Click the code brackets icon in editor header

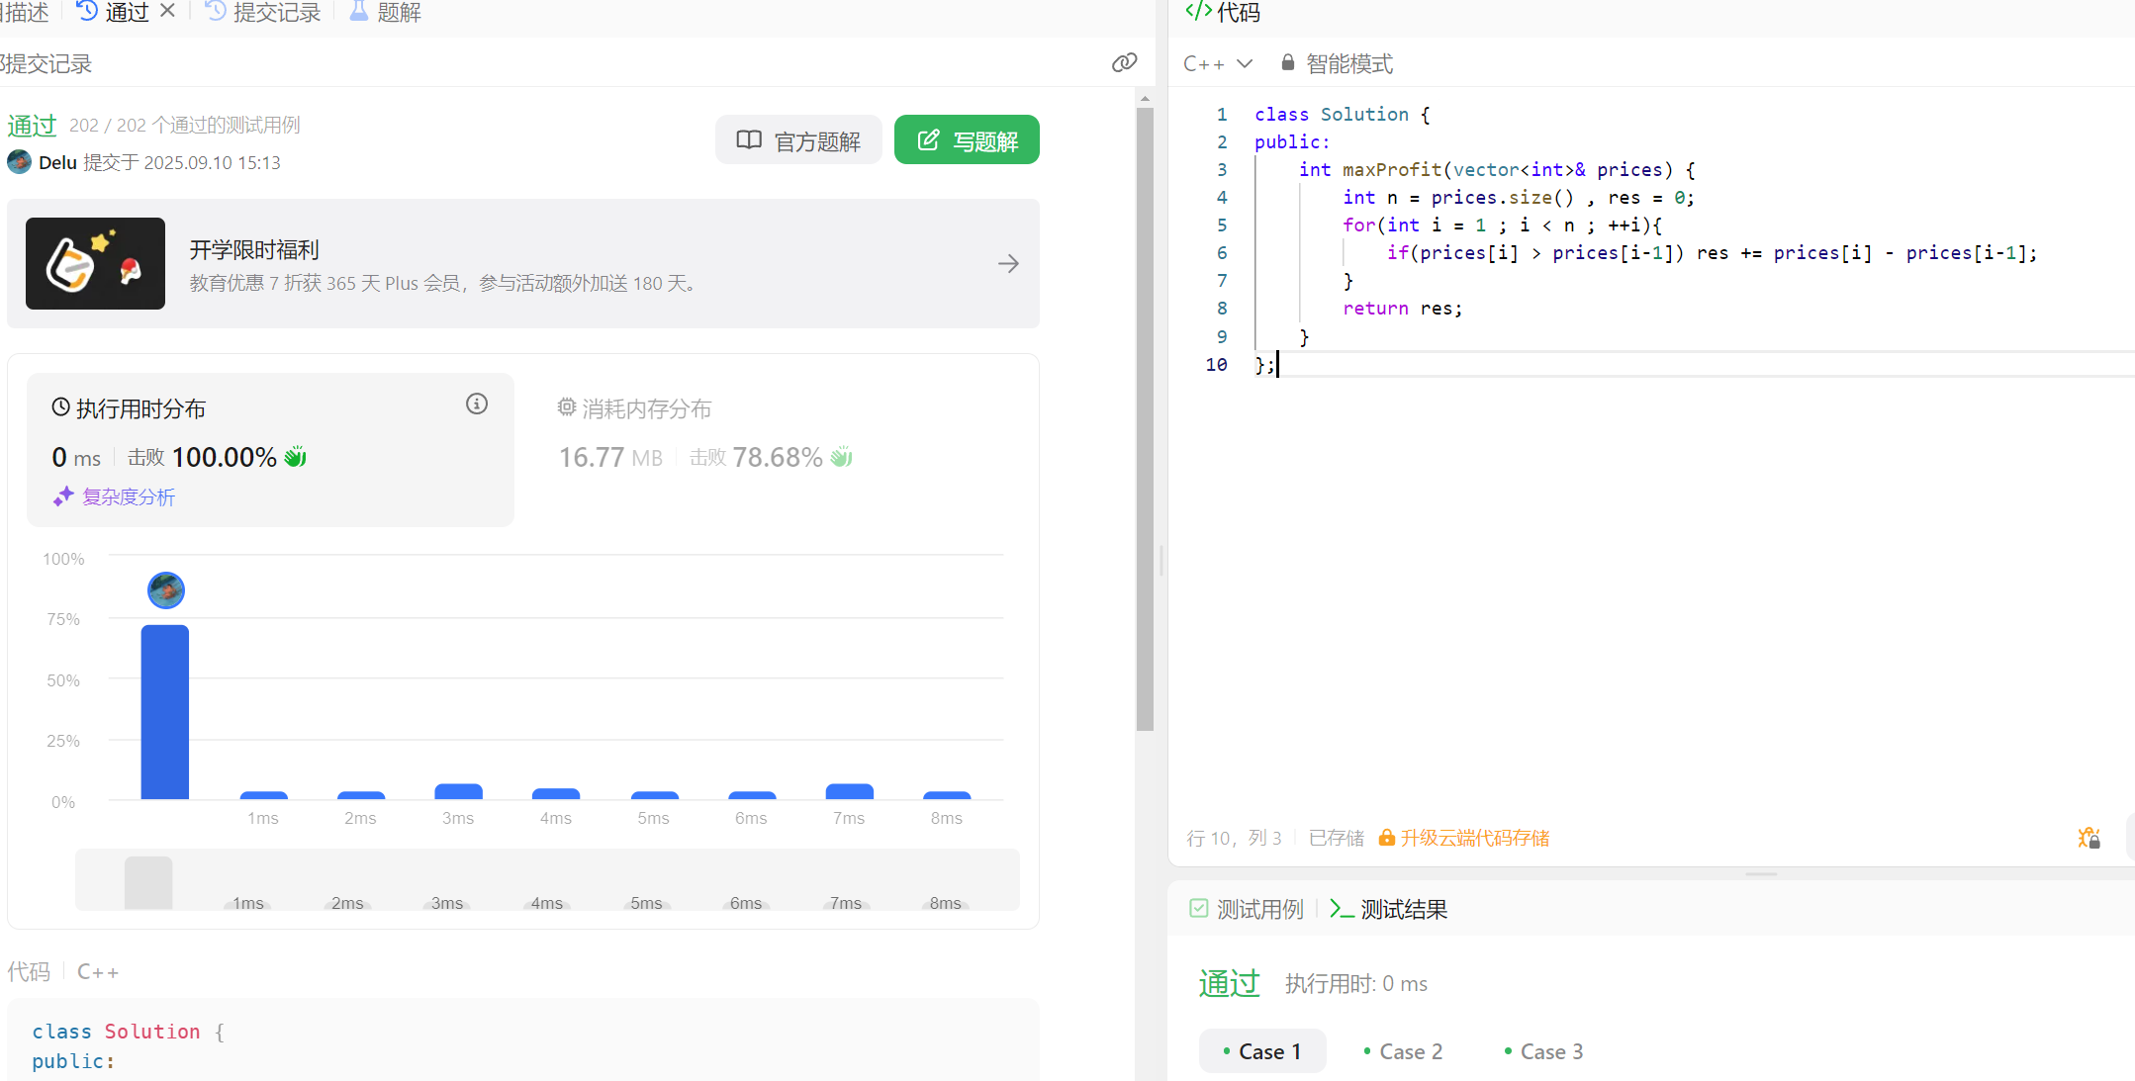(1198, 12)
